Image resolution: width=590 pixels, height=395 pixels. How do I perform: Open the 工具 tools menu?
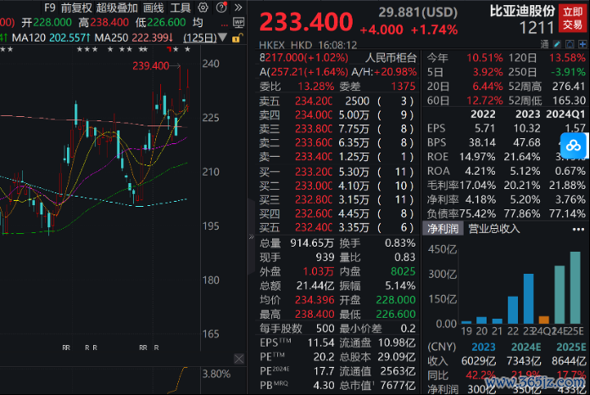181,8
